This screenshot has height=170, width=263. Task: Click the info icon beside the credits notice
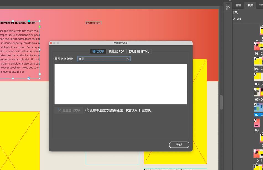[87, 110]
